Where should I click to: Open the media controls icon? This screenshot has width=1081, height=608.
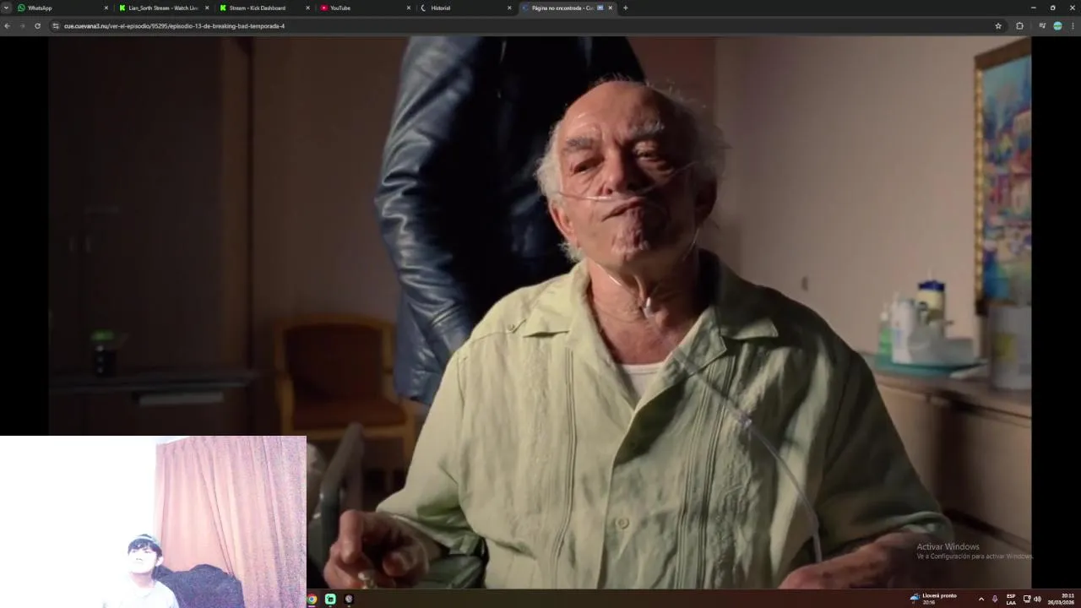pos(1042,26)
